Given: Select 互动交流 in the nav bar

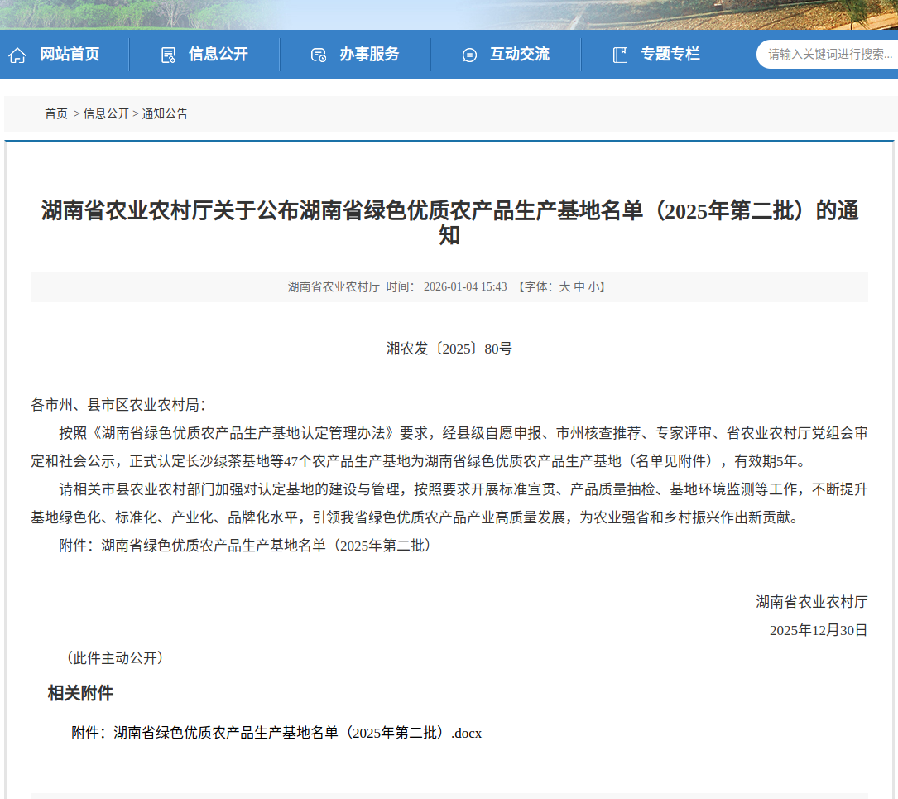Looking at the screenshot, I should (520, 55).
